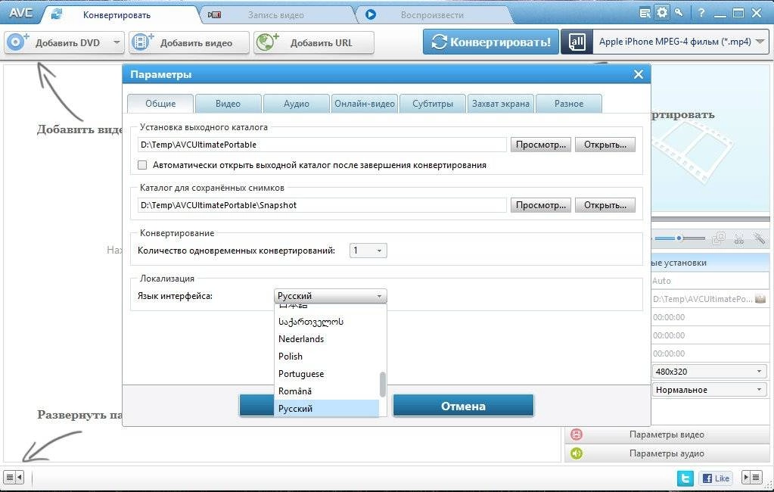Image resolution: width=774 pixels, height=492 pixels.
Task: Enable auto-open output folder checkbox
Action: pyautogui.click(x=142, y=165)
